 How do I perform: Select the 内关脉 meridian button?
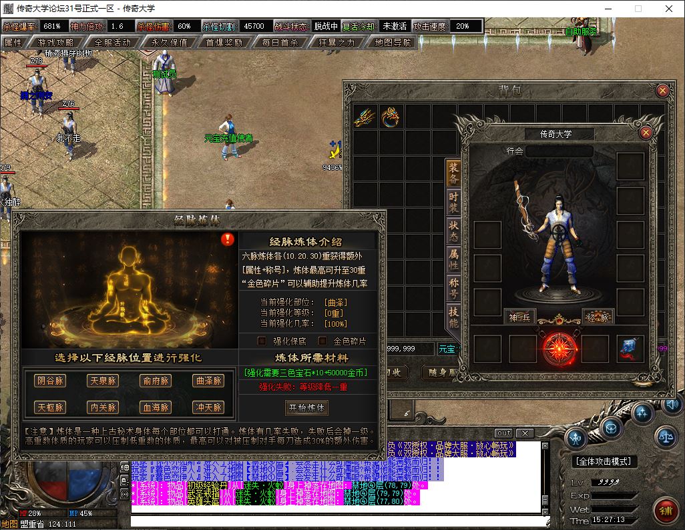coord(103,407)
